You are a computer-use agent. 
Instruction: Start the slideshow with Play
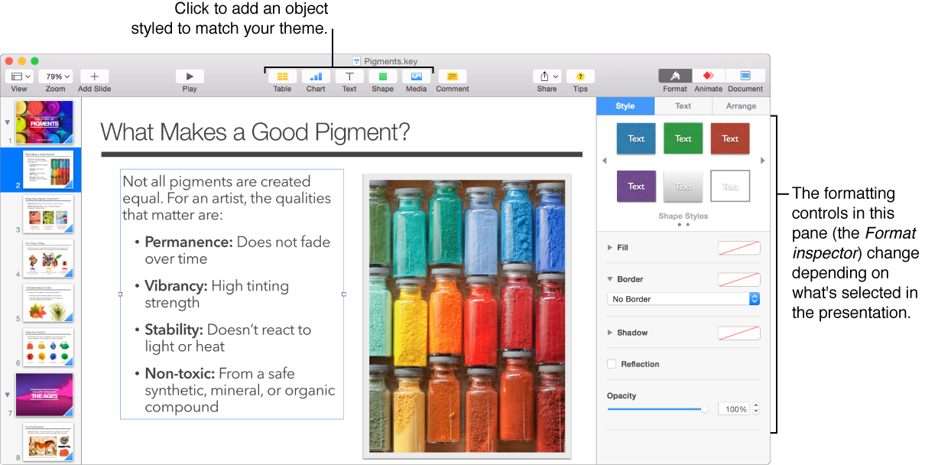pos(190,76)
